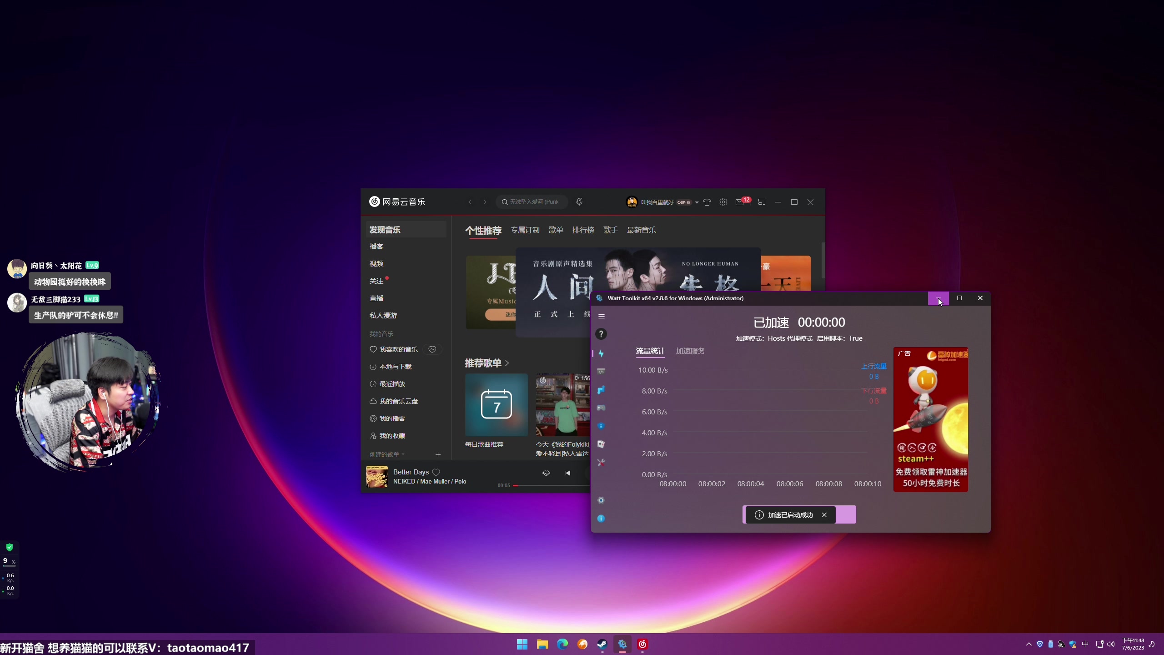Open the Watt Toolkit hamburger menu

tap(601, 316)
